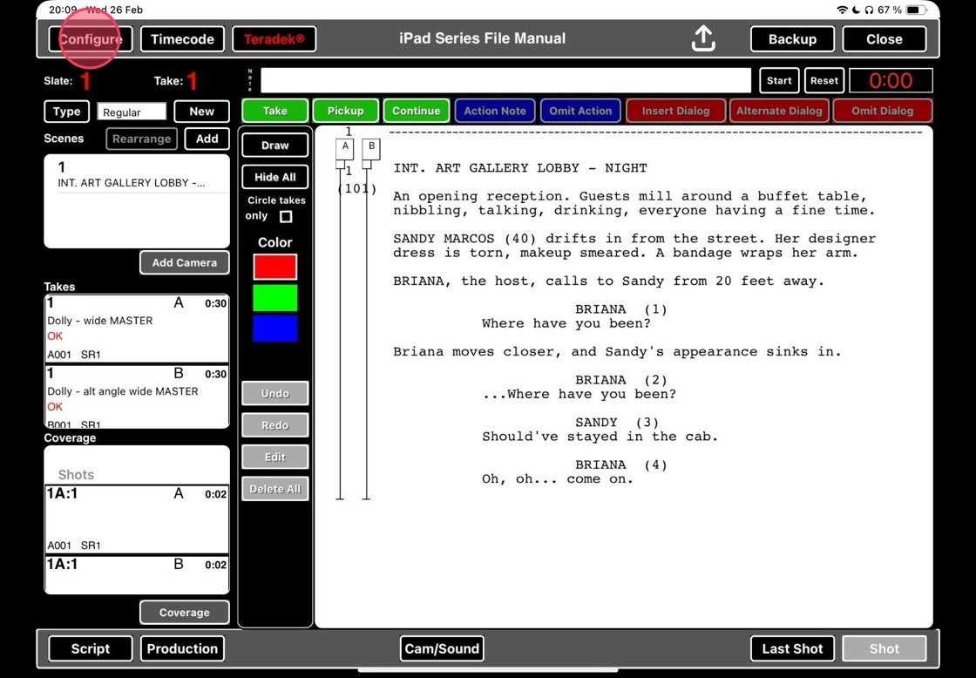
Task: Pick the green color swatch
Action: point(275,297)
